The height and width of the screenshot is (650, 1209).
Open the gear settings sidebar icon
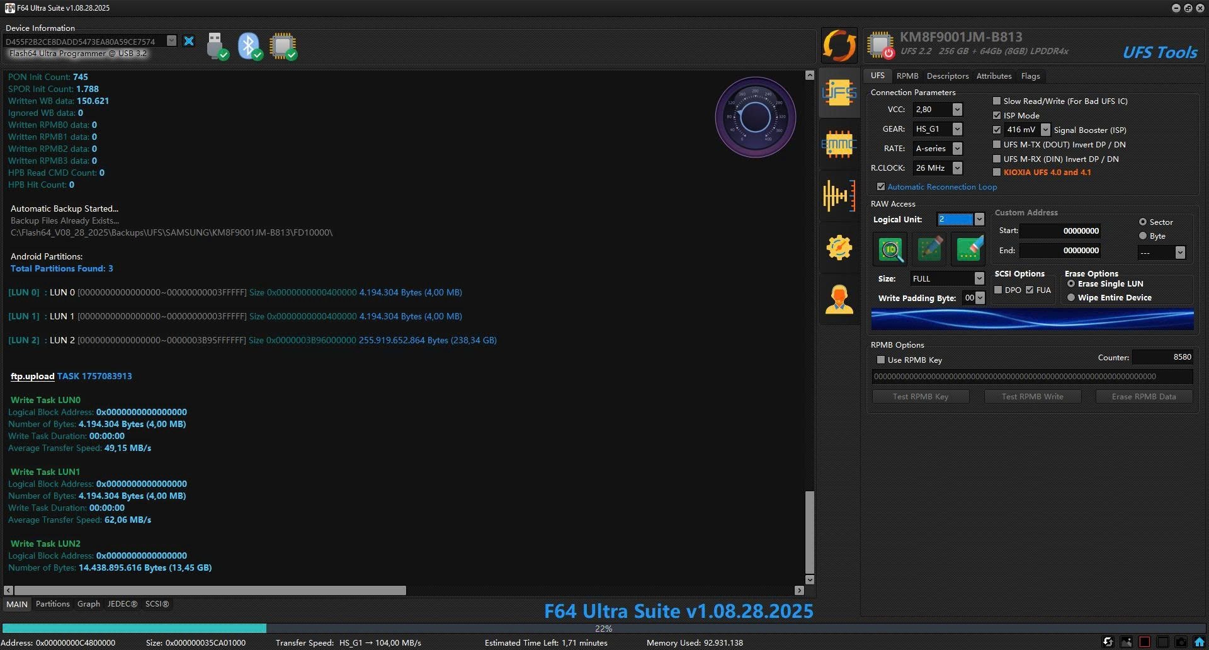(839, 247)
